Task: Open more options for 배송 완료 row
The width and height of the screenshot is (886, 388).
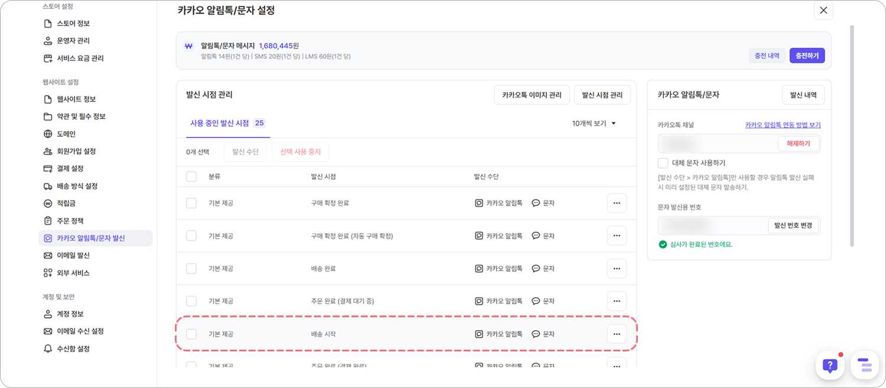Action: coord(617,268)
